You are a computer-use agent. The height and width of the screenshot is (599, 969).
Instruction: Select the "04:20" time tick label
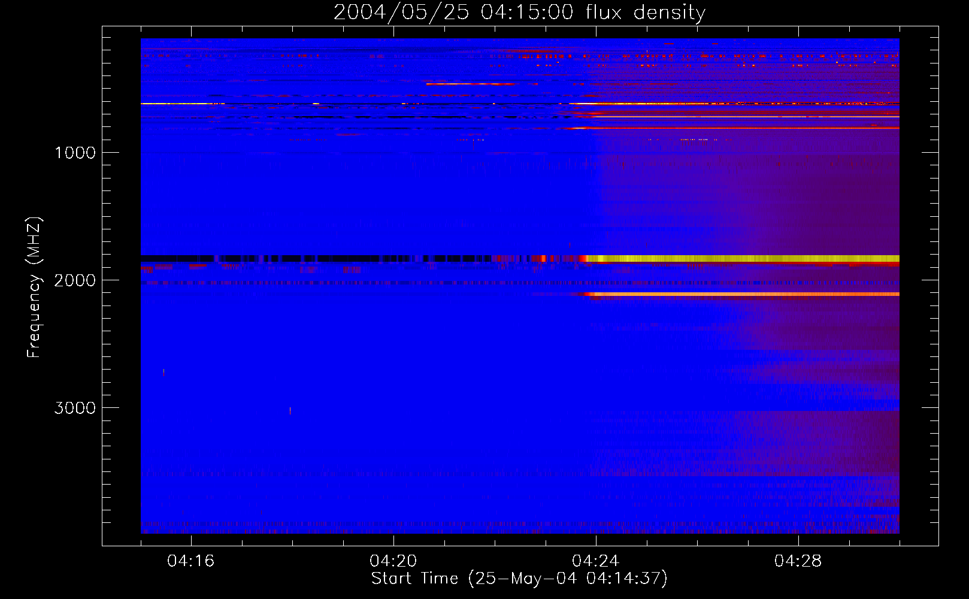(393, 561)
